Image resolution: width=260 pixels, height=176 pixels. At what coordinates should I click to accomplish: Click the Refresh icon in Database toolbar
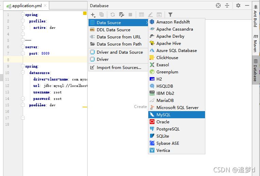[x=113, y=15]
